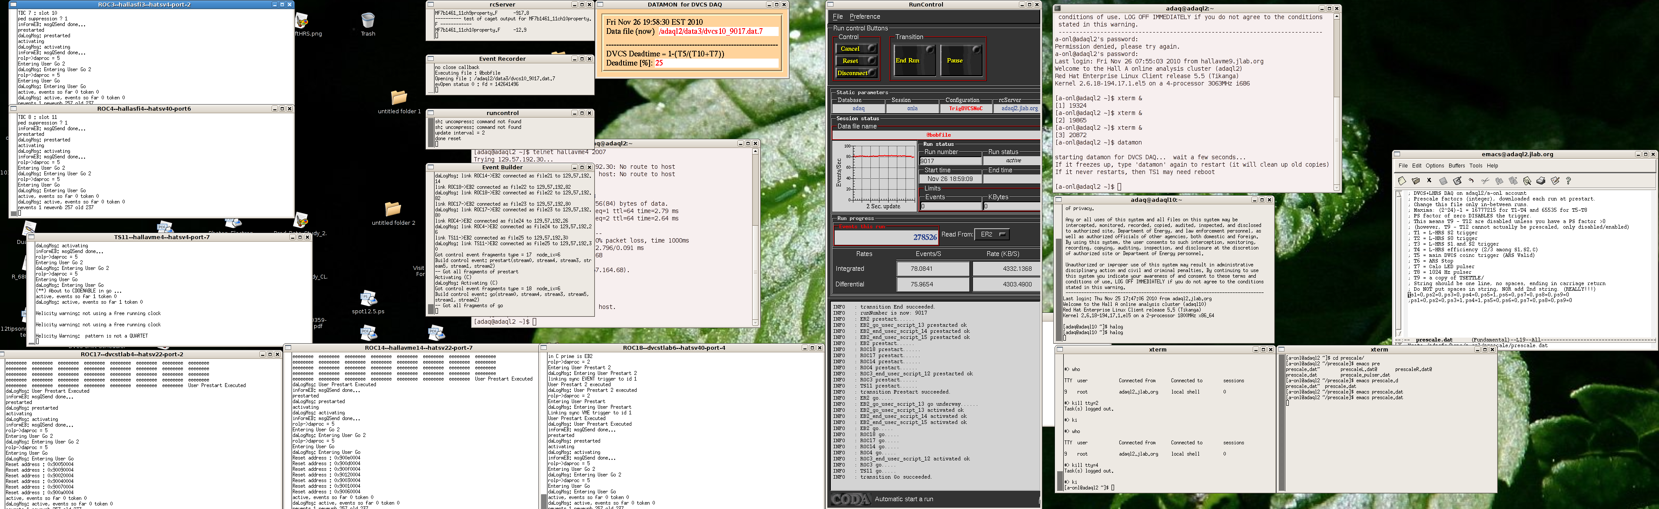Click the '@bobfile' data file name field

coord(936,135)
